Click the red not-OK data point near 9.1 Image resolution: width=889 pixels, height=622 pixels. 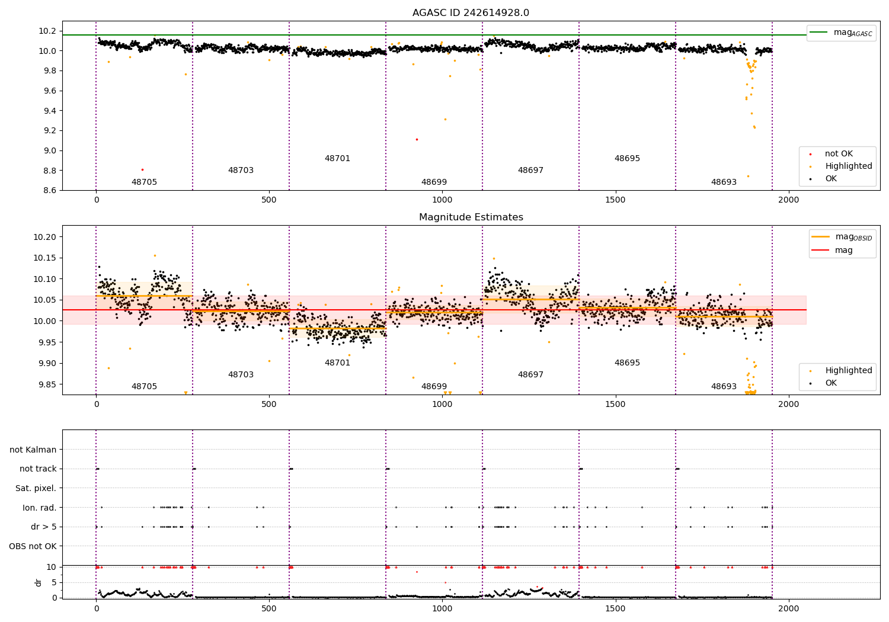(x=417, y=139)
